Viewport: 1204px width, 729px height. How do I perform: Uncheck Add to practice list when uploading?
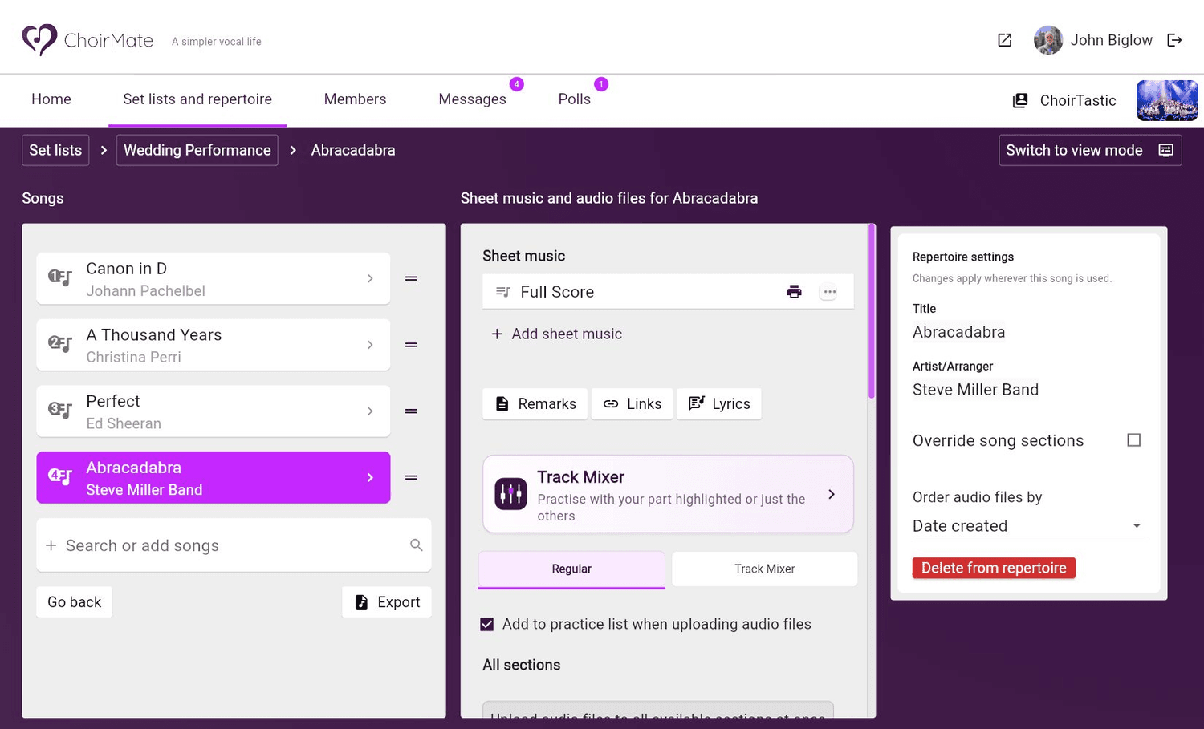pyautogui.click(x=487, y=624)
